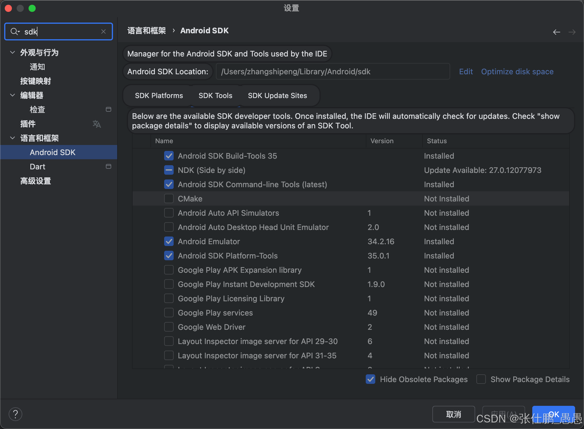Uncheck Android Emulator checkbox

[169, 241]
